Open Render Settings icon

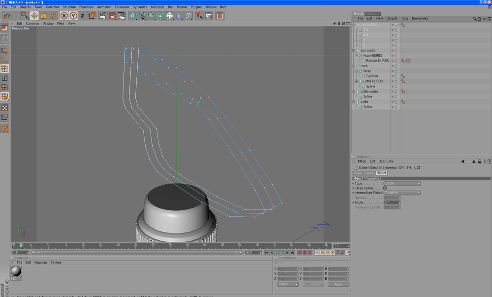pos(122,16)
